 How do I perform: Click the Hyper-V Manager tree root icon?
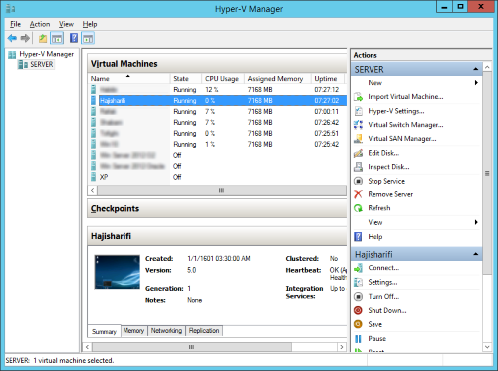pyautogui.click(x=12, y=54)
